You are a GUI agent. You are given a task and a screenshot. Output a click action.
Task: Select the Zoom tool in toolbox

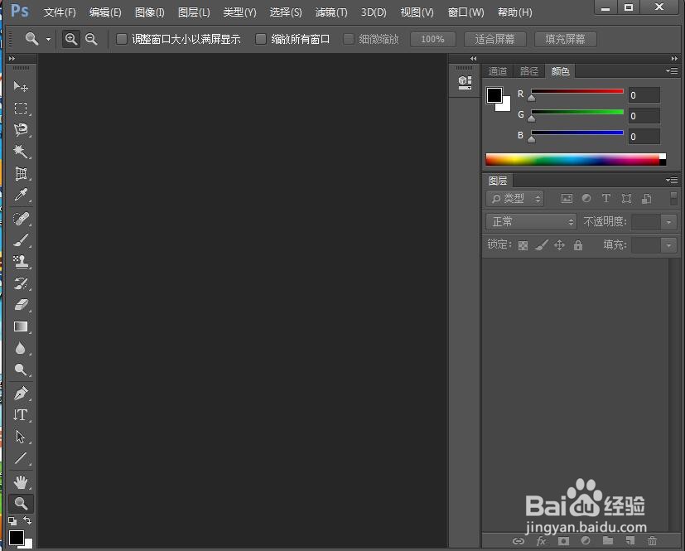tap(21, 504)
